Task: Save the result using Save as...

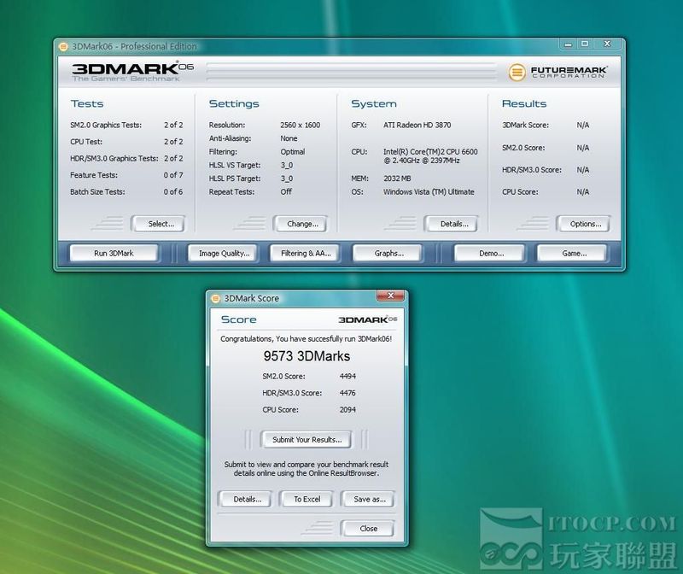Action: click(369, 499)
